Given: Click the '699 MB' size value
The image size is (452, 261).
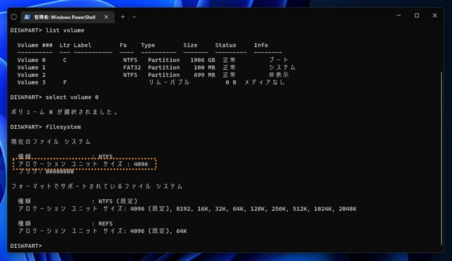Looking at the screenshot, I should [x=204, y=75].
